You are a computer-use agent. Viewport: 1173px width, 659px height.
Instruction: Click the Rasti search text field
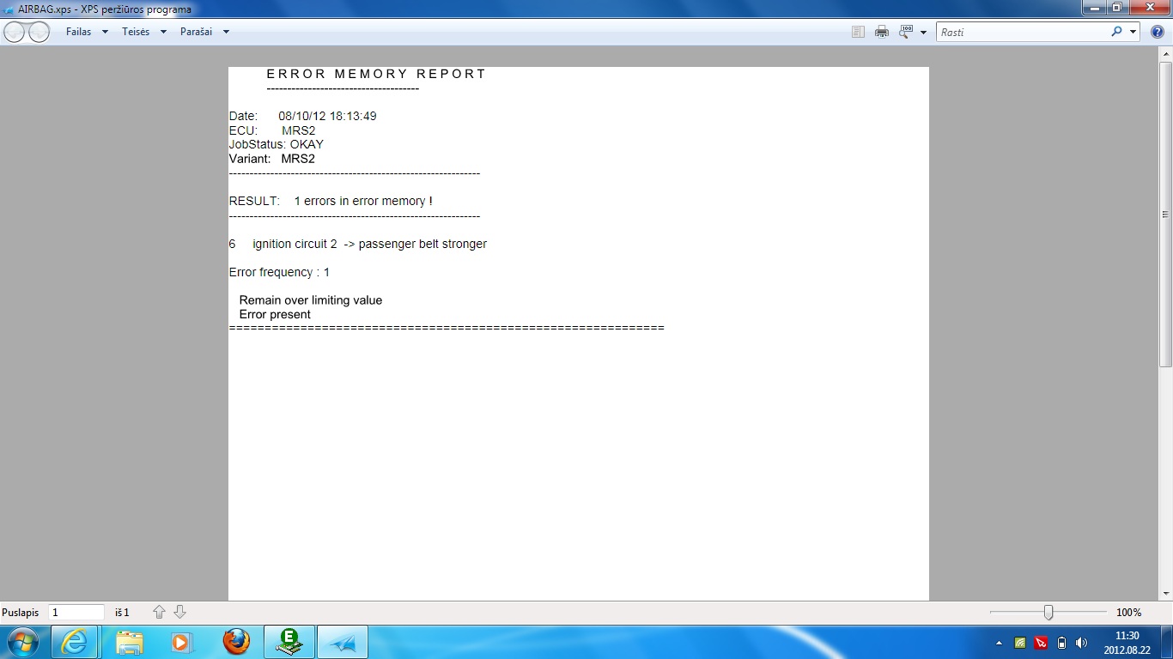(1022, 32)
